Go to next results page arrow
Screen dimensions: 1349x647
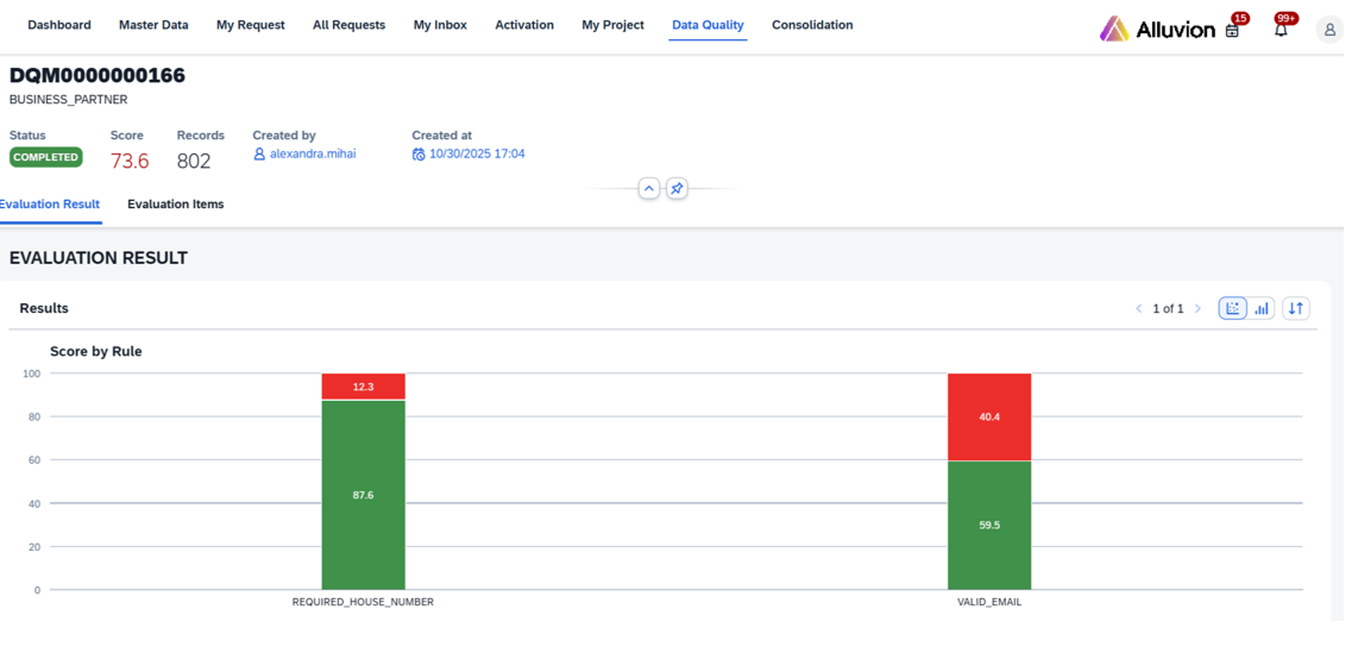pos(1198,308)
